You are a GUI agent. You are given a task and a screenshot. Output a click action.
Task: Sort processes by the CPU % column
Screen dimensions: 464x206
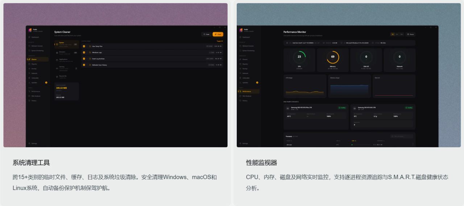coord(354,140)
